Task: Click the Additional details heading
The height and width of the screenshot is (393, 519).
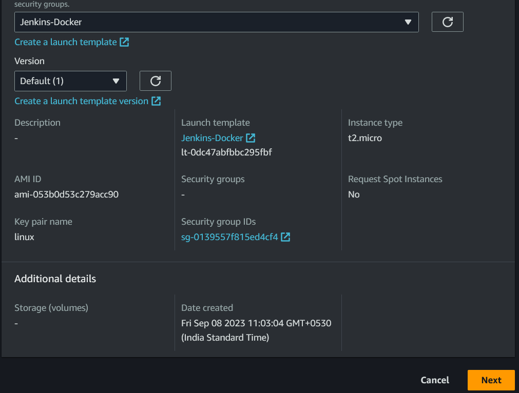Action: coord(55,279)
